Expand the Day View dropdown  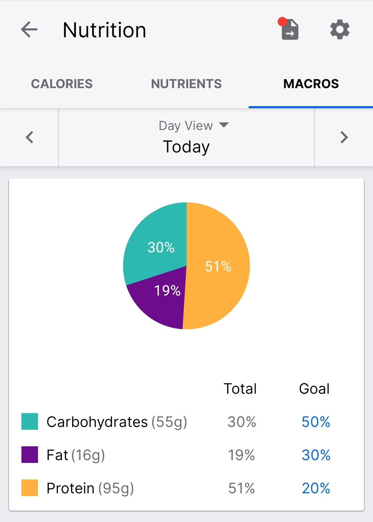(x=193, y=125)
